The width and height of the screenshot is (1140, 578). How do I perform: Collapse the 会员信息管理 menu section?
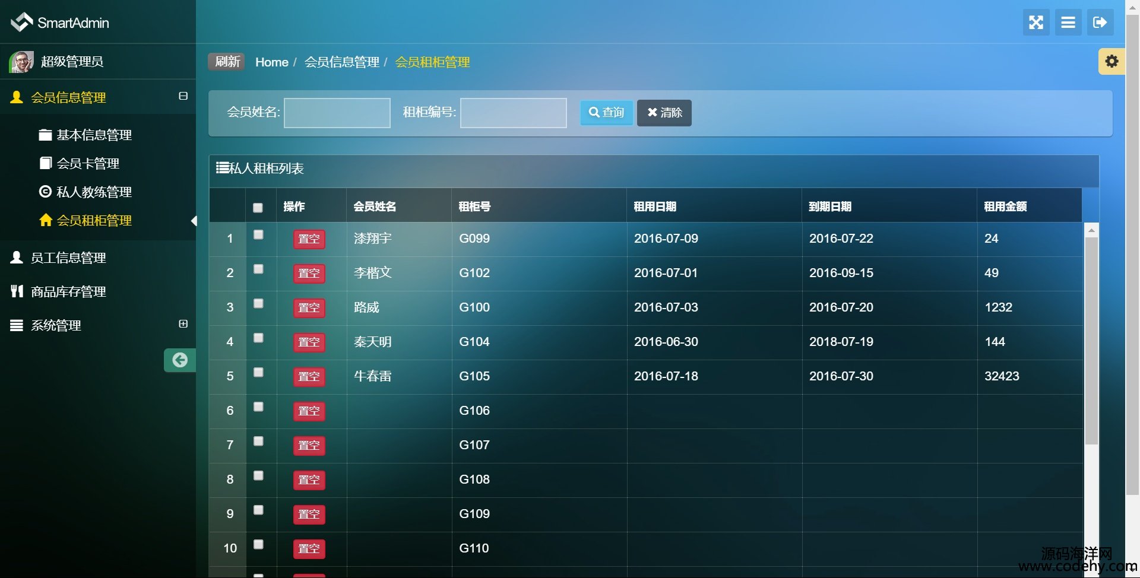click(x=183, y=96)
